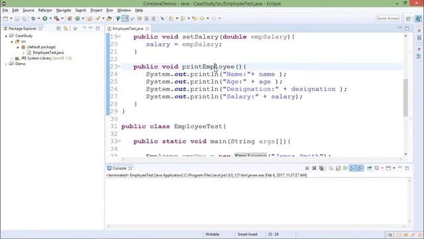Open Display Selected Console dropdown arrow
This screenshot has height=239, width=424.
point(382,168)
